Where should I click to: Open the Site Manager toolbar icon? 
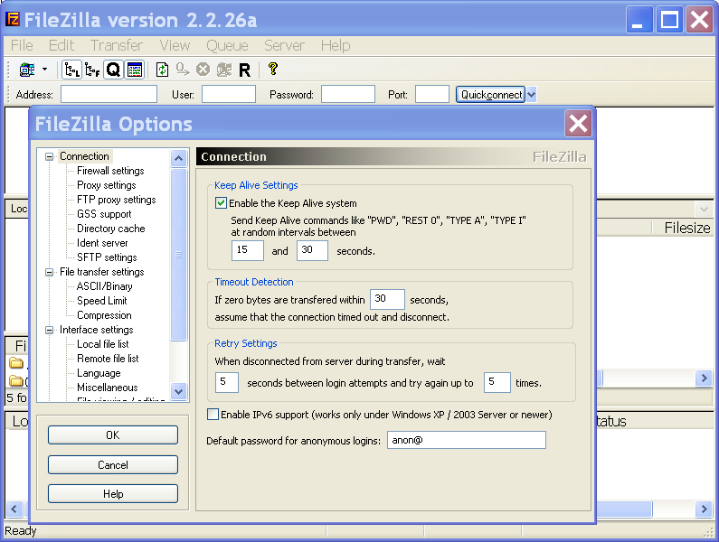[x=27, y=70]
